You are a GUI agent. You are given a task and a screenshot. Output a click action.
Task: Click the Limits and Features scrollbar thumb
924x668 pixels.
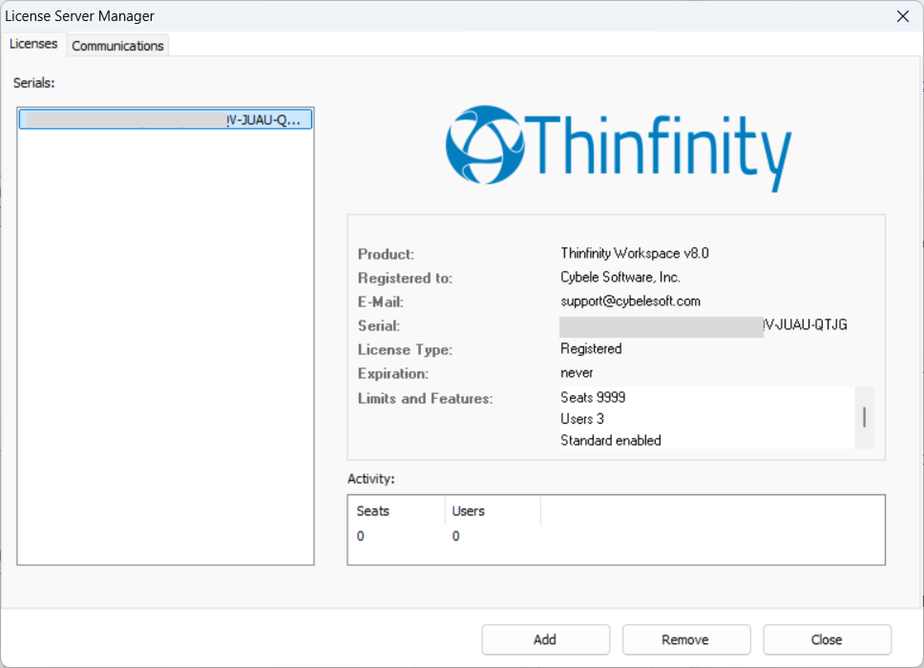point(864,417)
